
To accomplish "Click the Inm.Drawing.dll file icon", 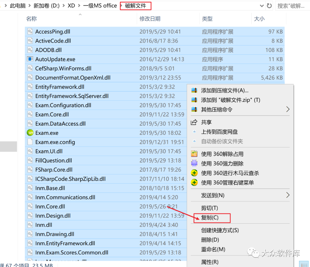I will click(x=30, y=234).
